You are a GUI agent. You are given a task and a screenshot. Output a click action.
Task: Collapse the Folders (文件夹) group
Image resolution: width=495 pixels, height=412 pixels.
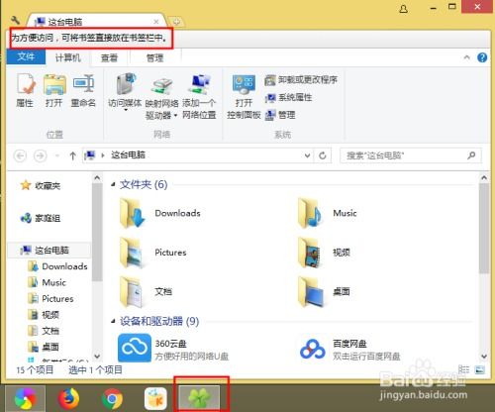click(113, 184)
